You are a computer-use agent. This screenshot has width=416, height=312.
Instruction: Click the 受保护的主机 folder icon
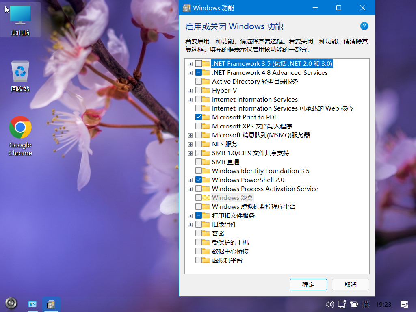[206, 242]
